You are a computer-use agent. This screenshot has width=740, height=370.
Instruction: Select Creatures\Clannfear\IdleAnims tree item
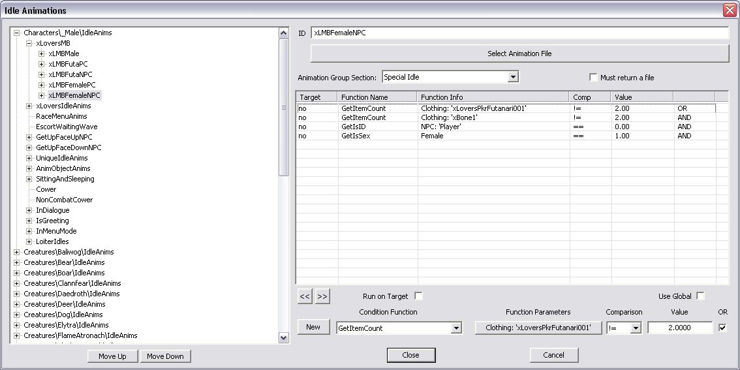[72, 283]
